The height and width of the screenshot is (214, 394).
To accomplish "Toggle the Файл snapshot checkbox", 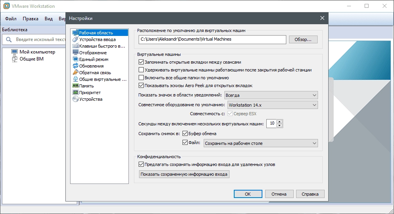I will (x=185, y=142).
